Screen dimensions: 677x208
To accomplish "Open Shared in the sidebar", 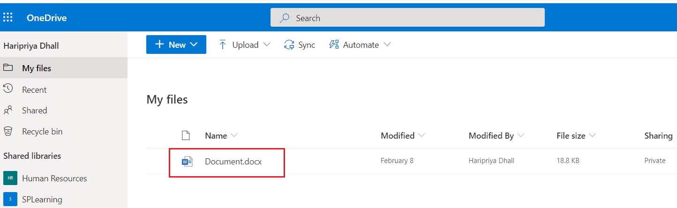I will click(x=64, y=111).
